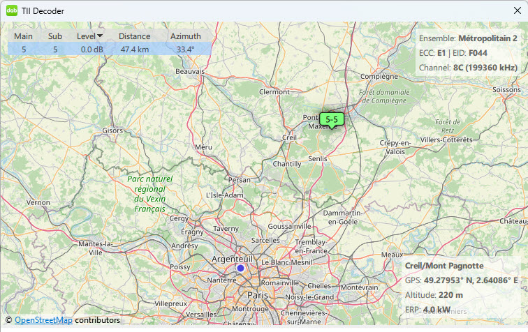Sort table by Level column arrow
This screenshot has height=332, width=528.
pos(100,36)
